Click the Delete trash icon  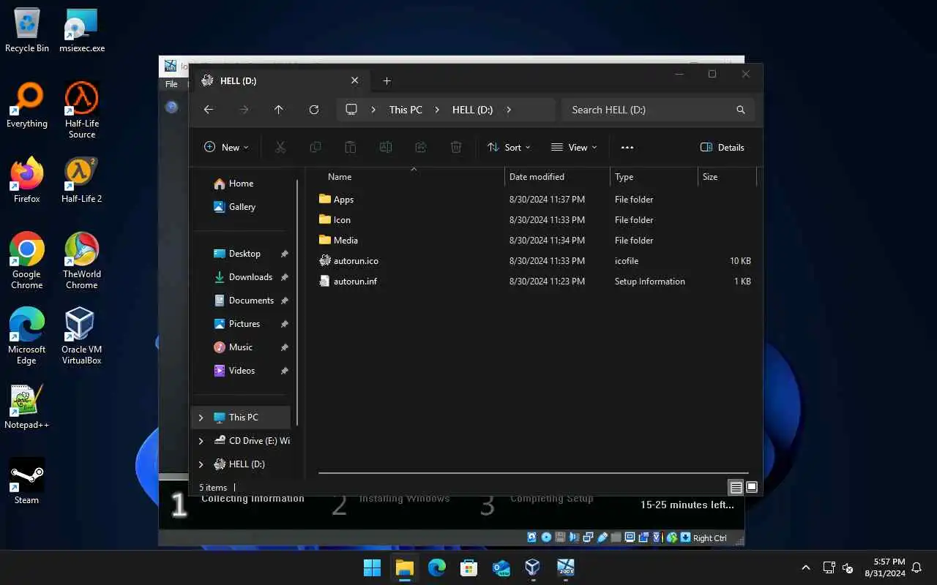tap(456, 147)
